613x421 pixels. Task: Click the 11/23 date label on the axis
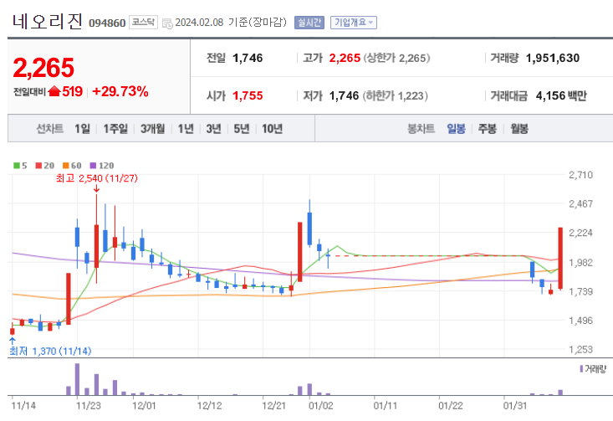pos(89,405)
